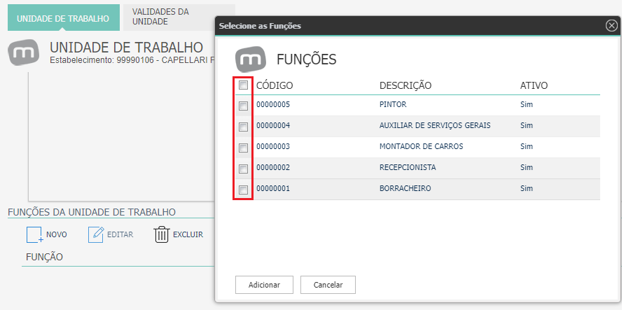
Task: Check the PINTOR row checkbox
Action: 243,106
